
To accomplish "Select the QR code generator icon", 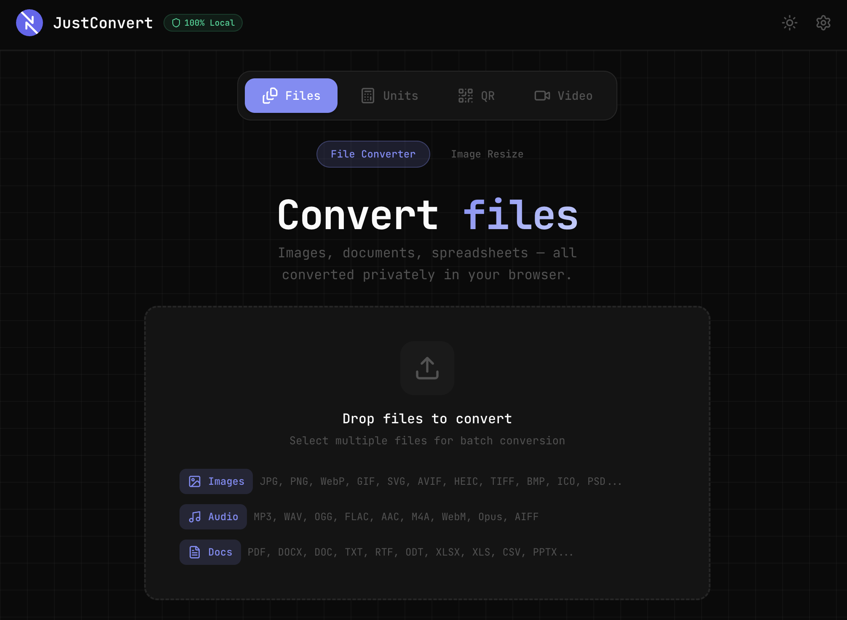I will 465,95.
